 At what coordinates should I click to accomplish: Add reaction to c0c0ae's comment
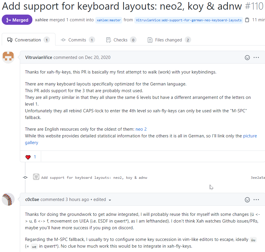point(247,200)
